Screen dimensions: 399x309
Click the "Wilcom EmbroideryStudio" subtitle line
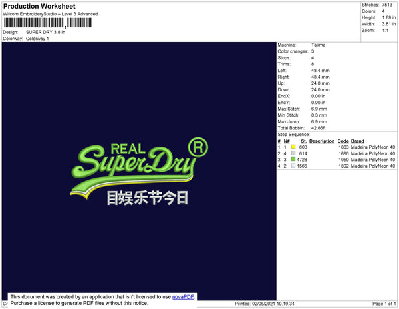(x=51, y=14)
